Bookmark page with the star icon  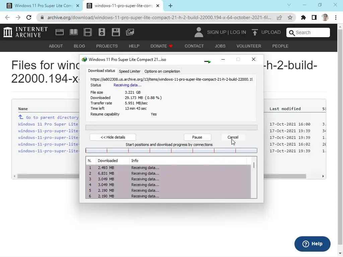290,17
